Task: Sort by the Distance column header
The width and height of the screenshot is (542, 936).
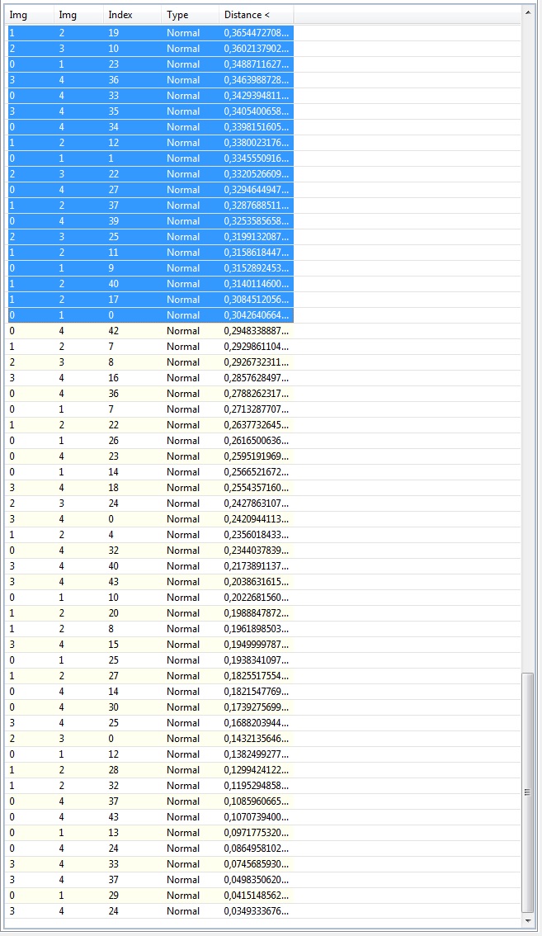Action: (257, 15)
